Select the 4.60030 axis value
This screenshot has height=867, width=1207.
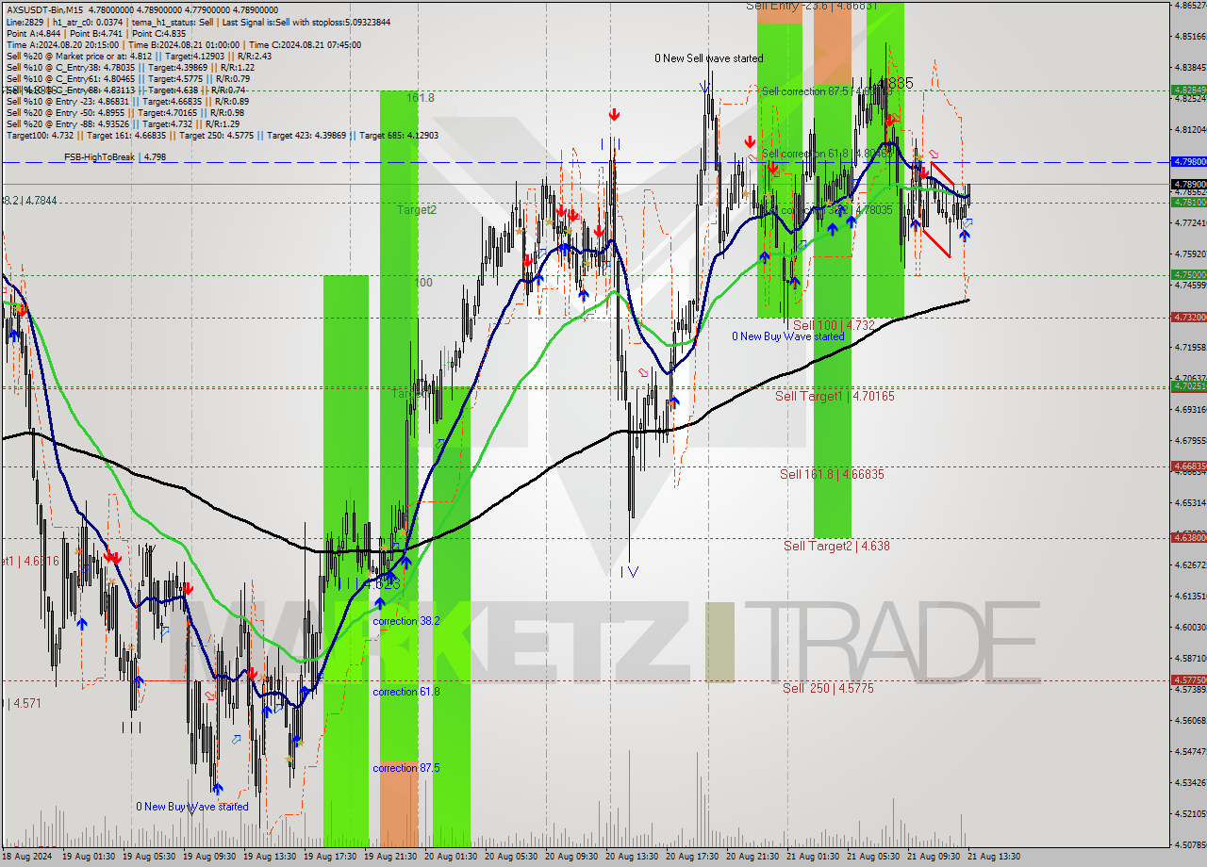pos(1189,627)
